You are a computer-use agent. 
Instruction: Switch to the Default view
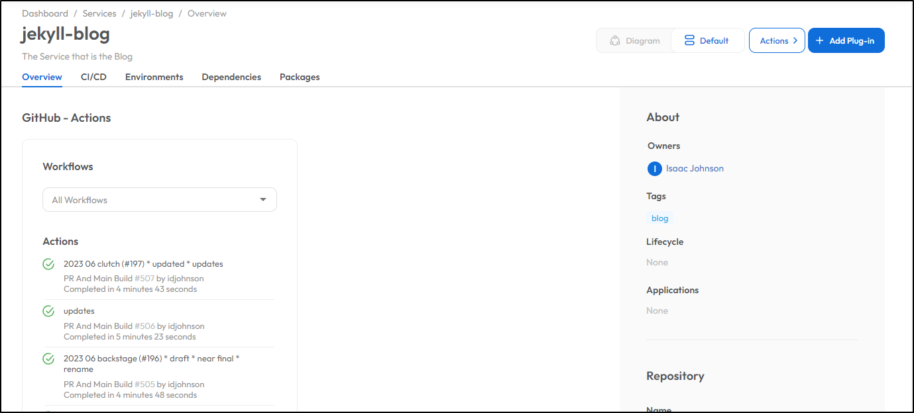pyautogui.click(x=707, y=40)
